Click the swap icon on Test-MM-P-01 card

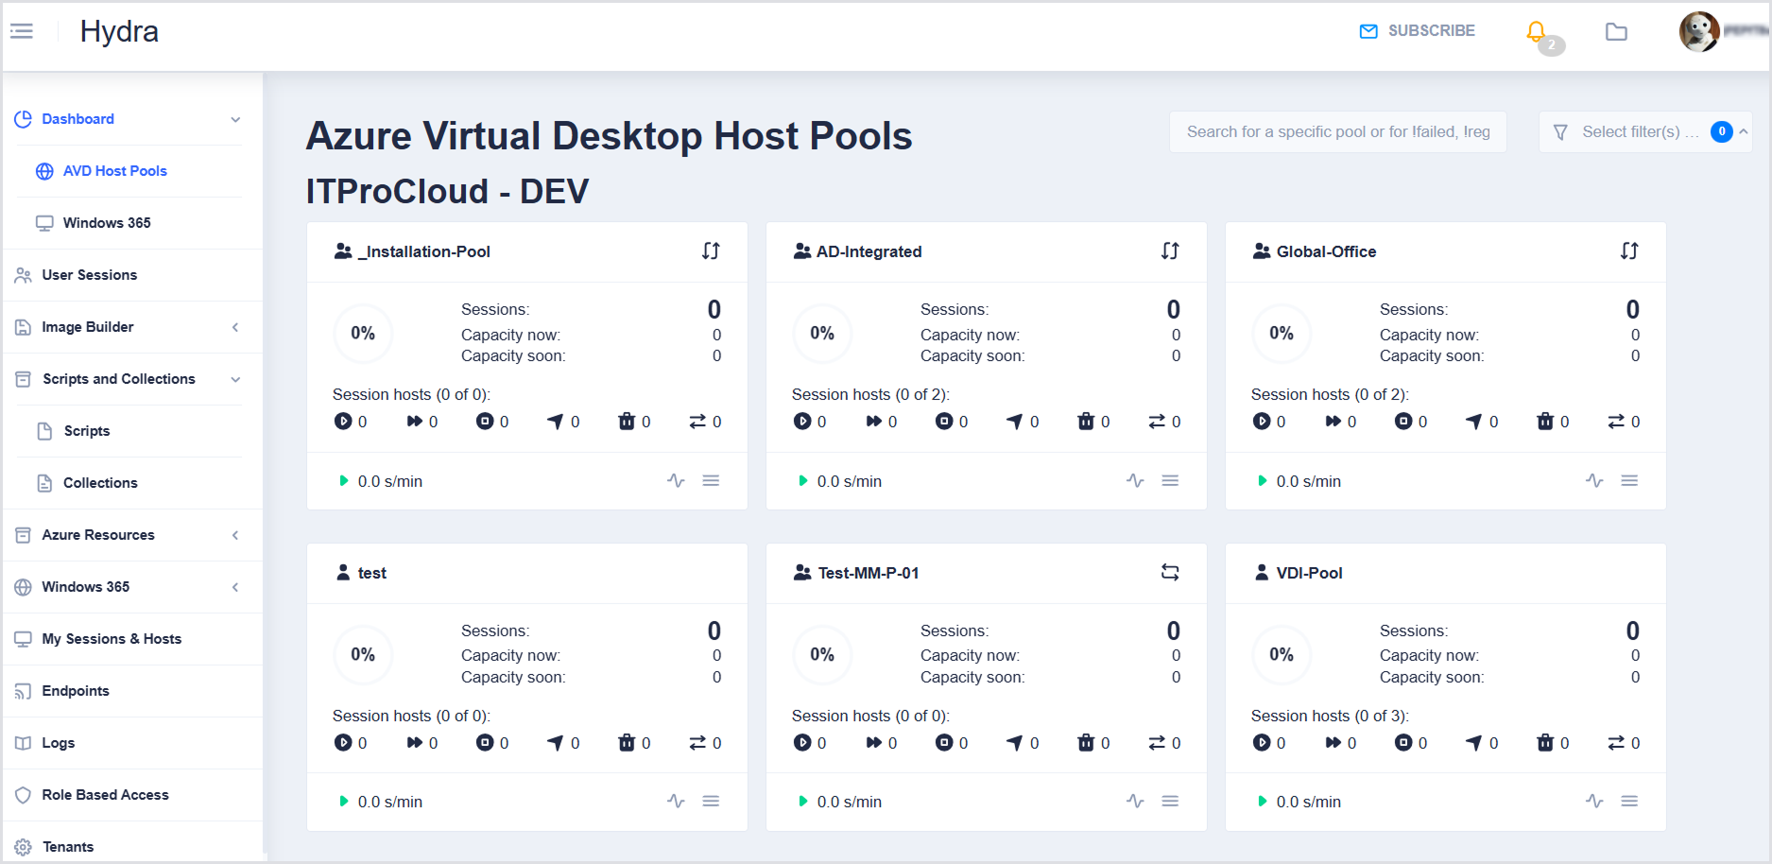click(1170, 573)
